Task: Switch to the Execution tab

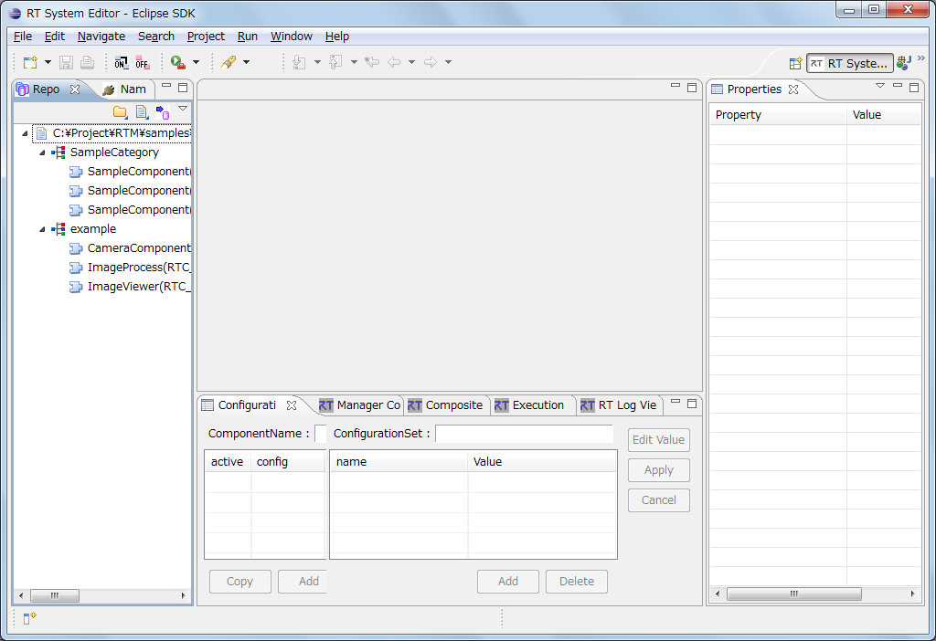Action: coord(530,405)
